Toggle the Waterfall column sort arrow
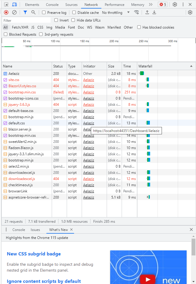Image resolution: width=196 pixels, height=284 pixels. [191, 66]
